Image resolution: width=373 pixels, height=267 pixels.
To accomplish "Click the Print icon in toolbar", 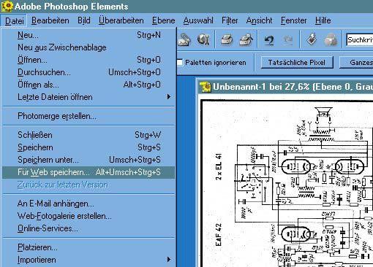I will tap(227, 39).
